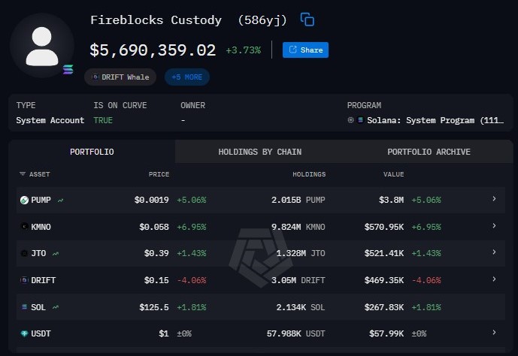The width and height of the screenshot is (518, 356).
Task: Expand the USDT row chevron
Action: (494, 332)
